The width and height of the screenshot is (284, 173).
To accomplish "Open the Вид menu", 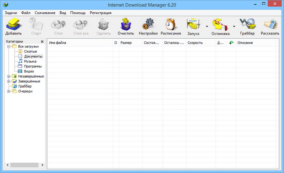I will [62, 13].
